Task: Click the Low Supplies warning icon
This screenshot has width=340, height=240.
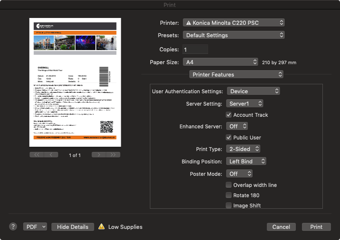Action: (101, 227)
